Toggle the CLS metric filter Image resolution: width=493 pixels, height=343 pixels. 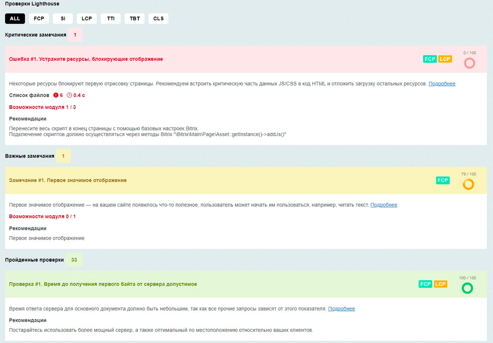[158, 19]
